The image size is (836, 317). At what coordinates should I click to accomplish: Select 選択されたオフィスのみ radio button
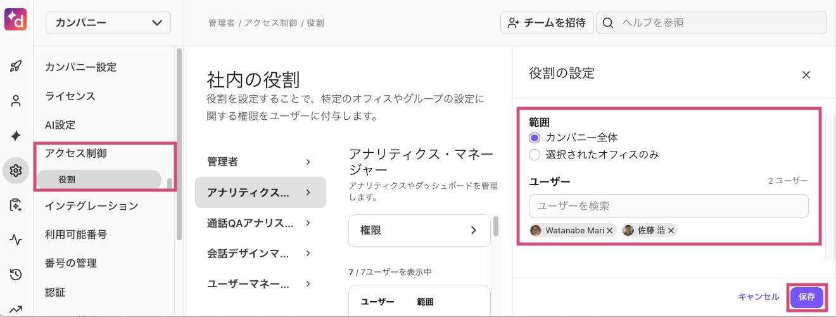point(535,155)
